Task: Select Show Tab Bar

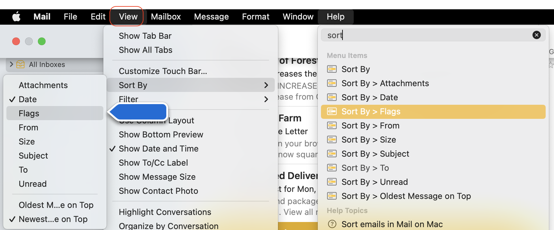Action: point(191,36)
